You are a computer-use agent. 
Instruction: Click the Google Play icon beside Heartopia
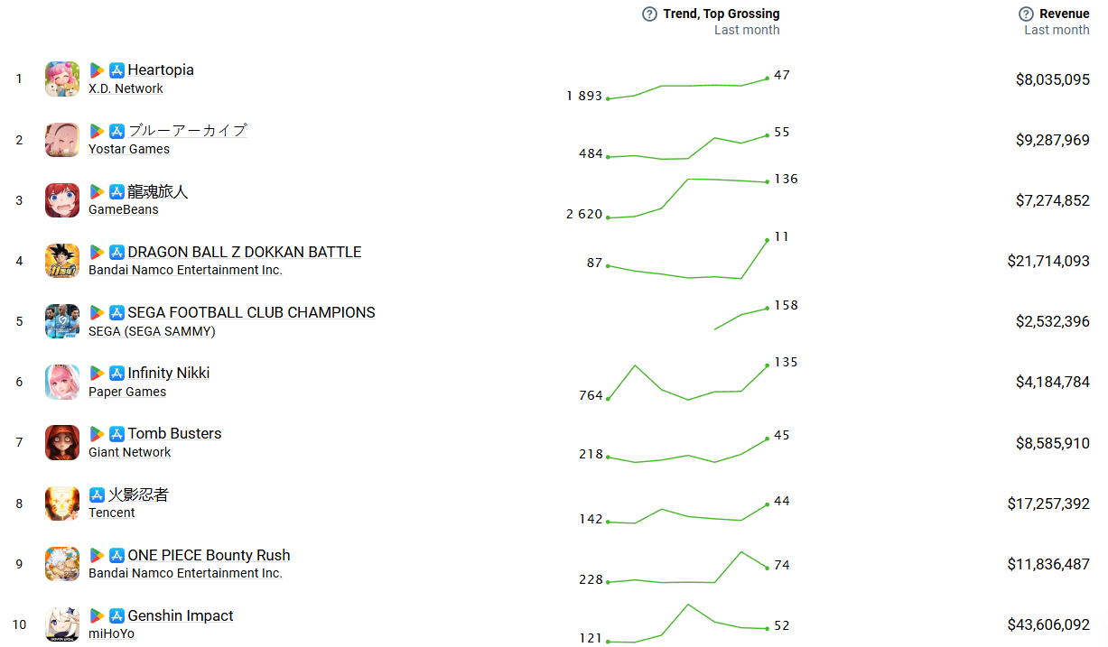pyautogui.click(x=97, y=70)
